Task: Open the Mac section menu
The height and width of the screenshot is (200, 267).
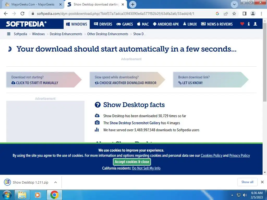Action: click(143, 24)
